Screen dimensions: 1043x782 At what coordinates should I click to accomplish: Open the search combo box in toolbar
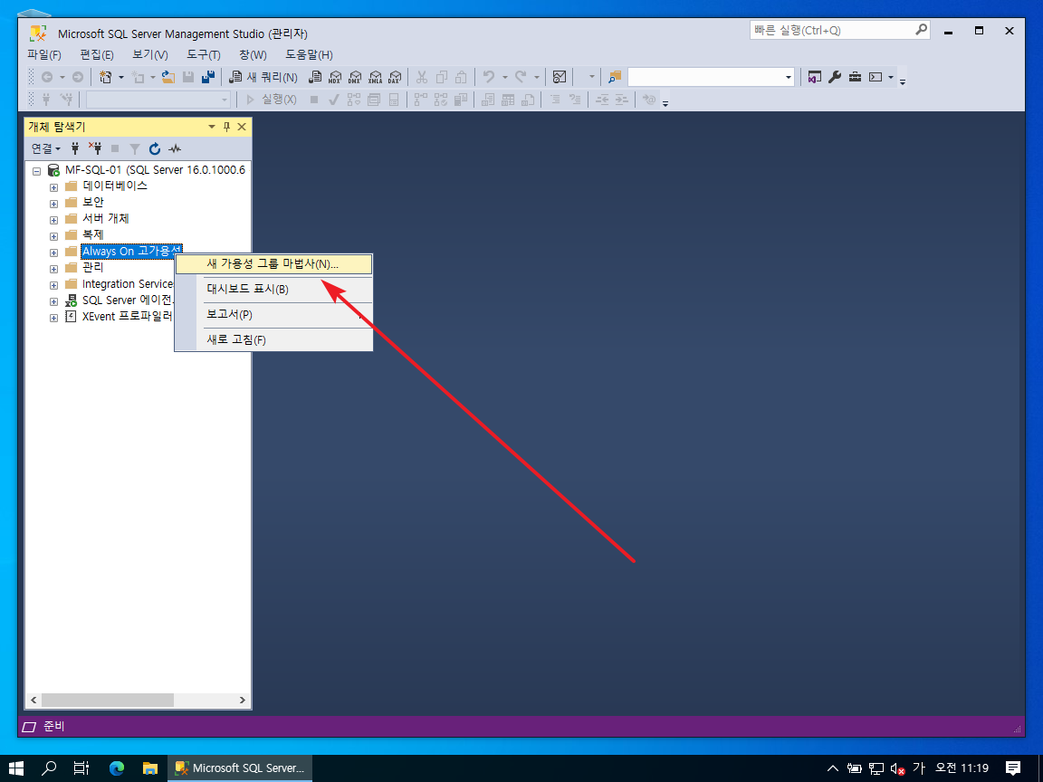[x=711, y=77]
